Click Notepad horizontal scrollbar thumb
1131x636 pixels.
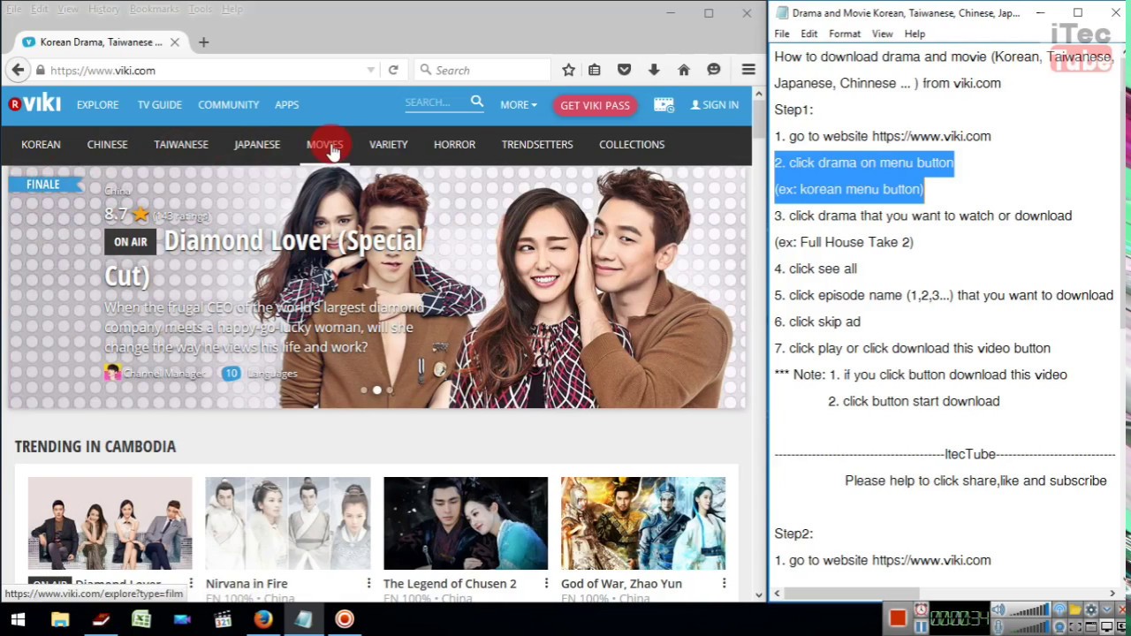coord(853,594)
